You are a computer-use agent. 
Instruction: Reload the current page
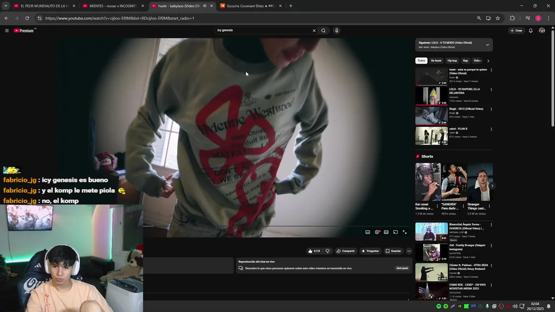[x=27, y=18]
